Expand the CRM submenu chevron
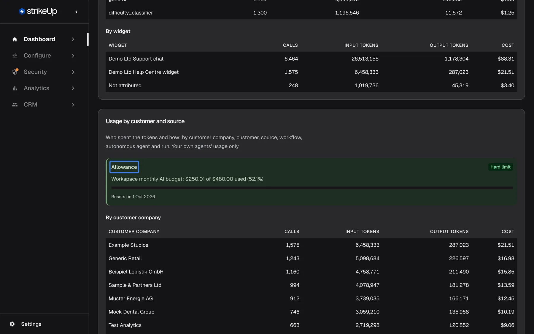 coord(73,105)
